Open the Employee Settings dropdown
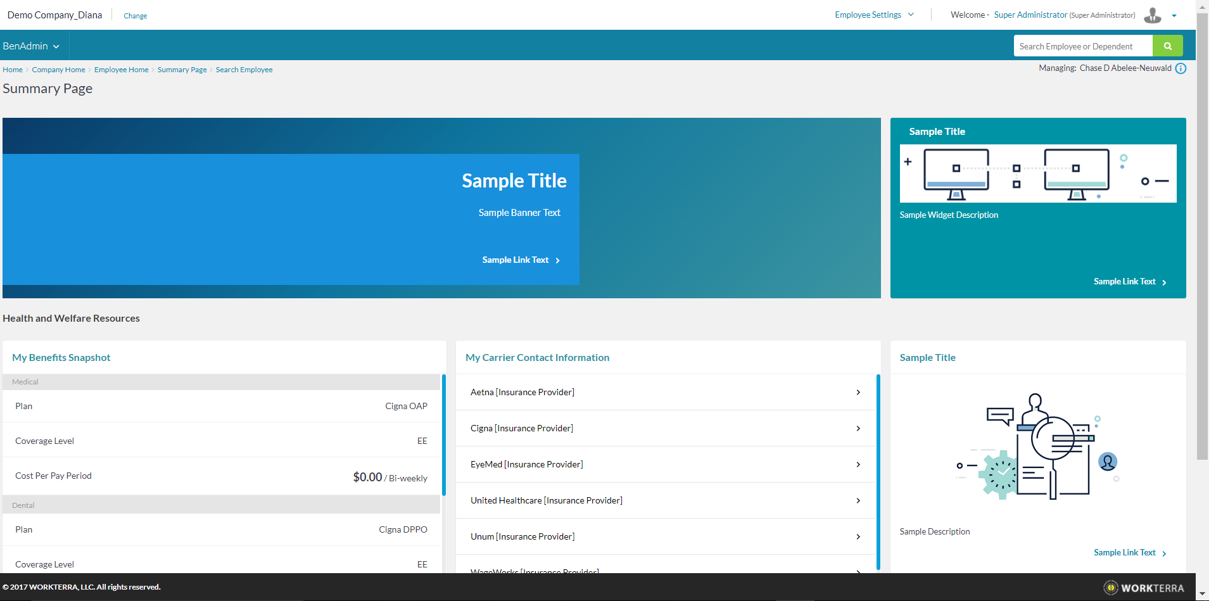 [874, 15]
